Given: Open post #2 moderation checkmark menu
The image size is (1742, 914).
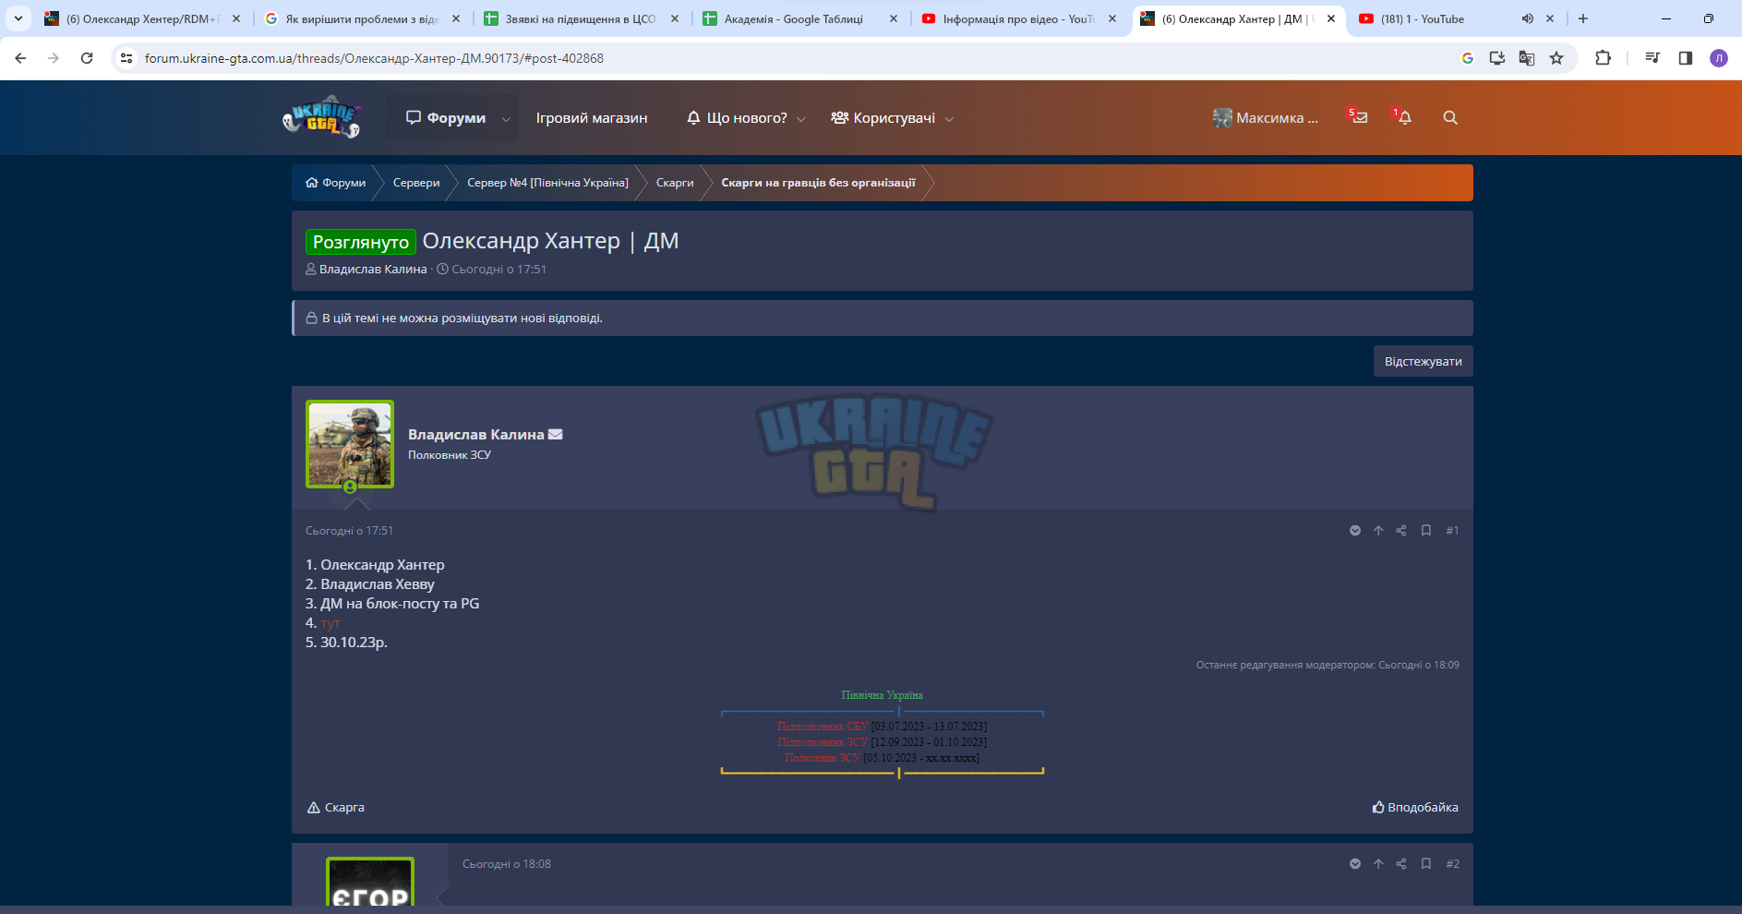Looking at the screenshot, I should [x=1355, y=864].
